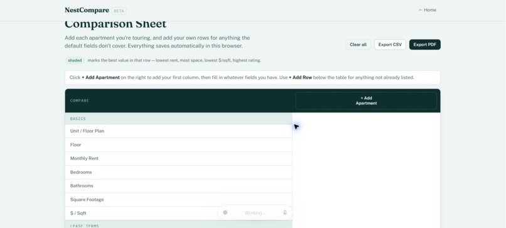Select the Monthly Rent row

click(x=178, y=158)
